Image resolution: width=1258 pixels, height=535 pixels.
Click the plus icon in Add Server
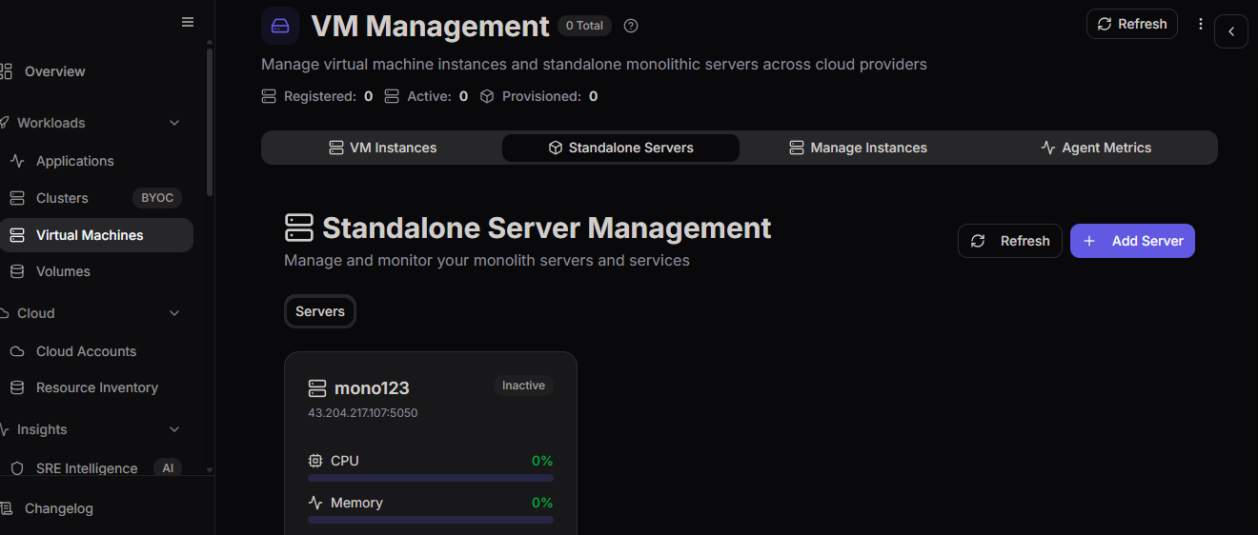pos(1089,241)
